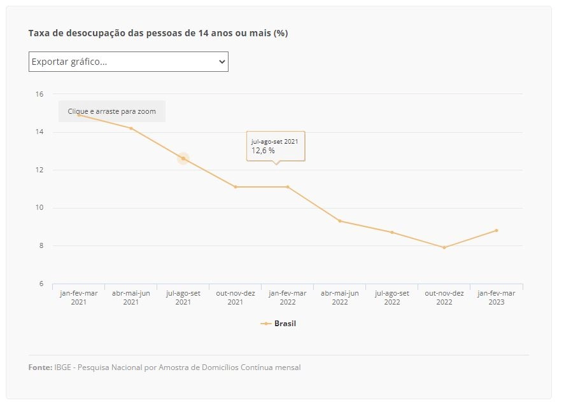571x405 pixels.
Task: Select the jul-ago-set 2022 data point
Action: [392, 232]
